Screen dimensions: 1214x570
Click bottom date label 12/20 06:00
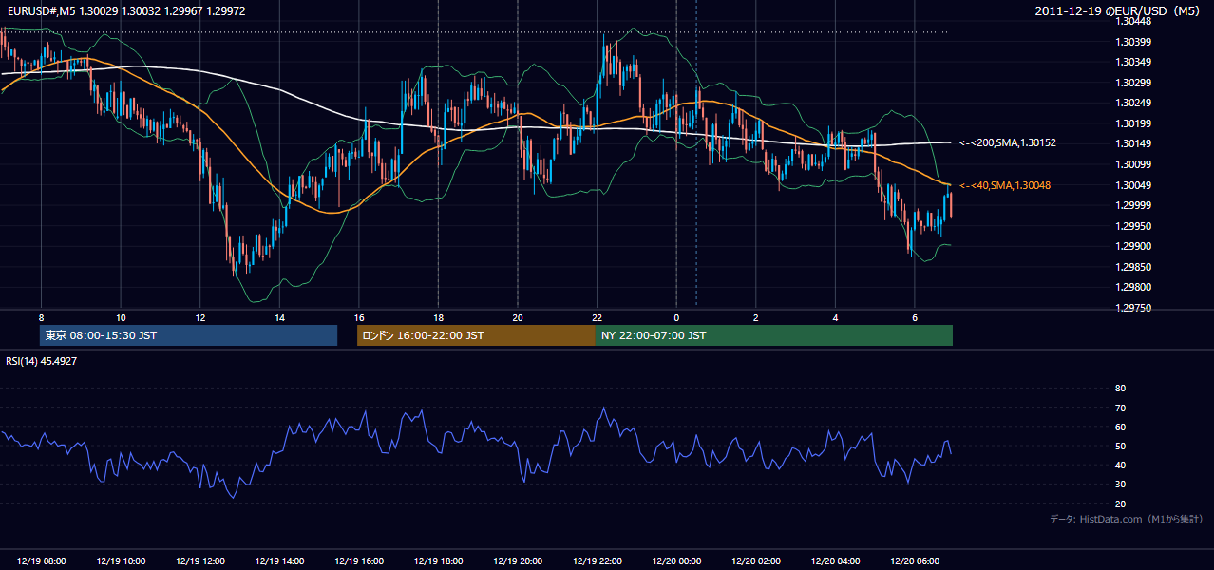(x=914, y=561)
